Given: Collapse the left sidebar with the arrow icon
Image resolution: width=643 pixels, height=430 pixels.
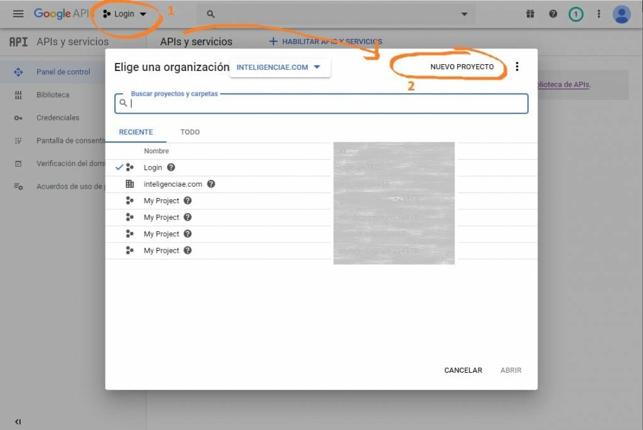Looking at the screenshot, I should pyautogui.click(x=18, y=422).
